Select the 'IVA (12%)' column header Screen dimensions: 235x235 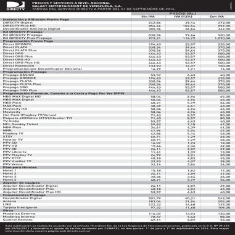point(183,17)
